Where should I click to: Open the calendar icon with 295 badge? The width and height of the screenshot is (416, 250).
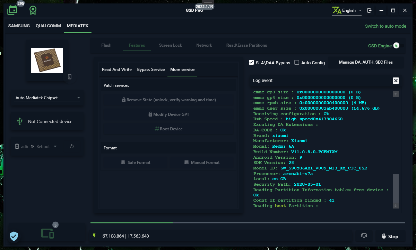click(12, 10)
